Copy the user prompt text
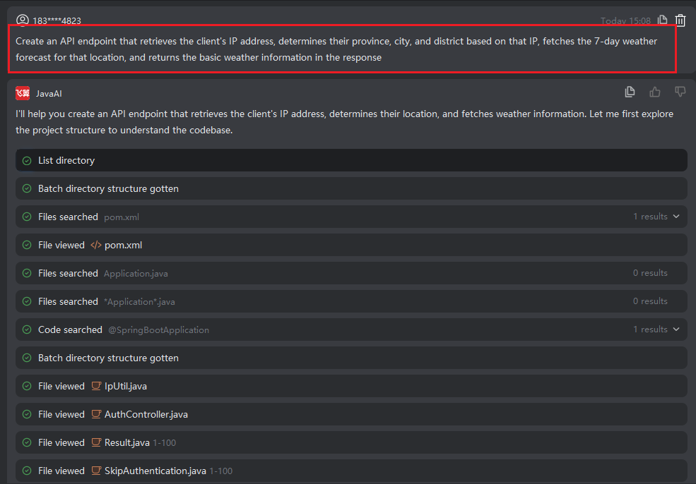Screen dimensions: 696x484 662,20
